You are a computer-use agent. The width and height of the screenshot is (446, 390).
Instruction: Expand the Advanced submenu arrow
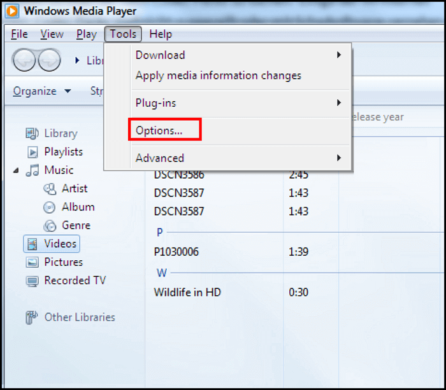click(x=338, y=158)
